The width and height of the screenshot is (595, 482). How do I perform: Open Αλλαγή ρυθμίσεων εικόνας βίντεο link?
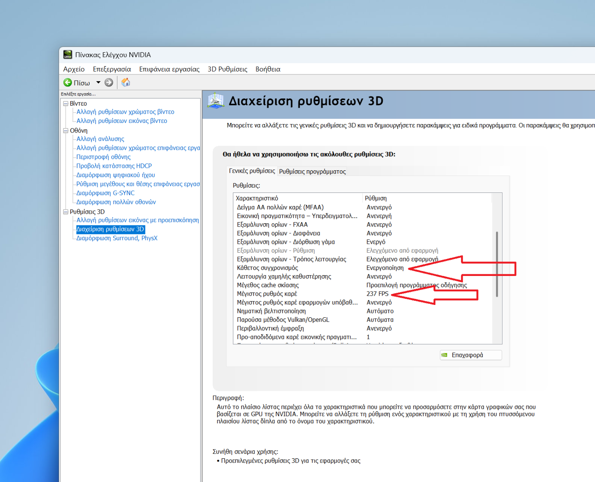[x=122, y=121]
